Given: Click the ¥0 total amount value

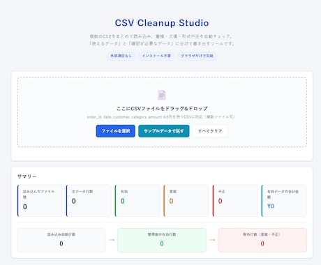Looking at the screenshot, I should coord(271,206).
